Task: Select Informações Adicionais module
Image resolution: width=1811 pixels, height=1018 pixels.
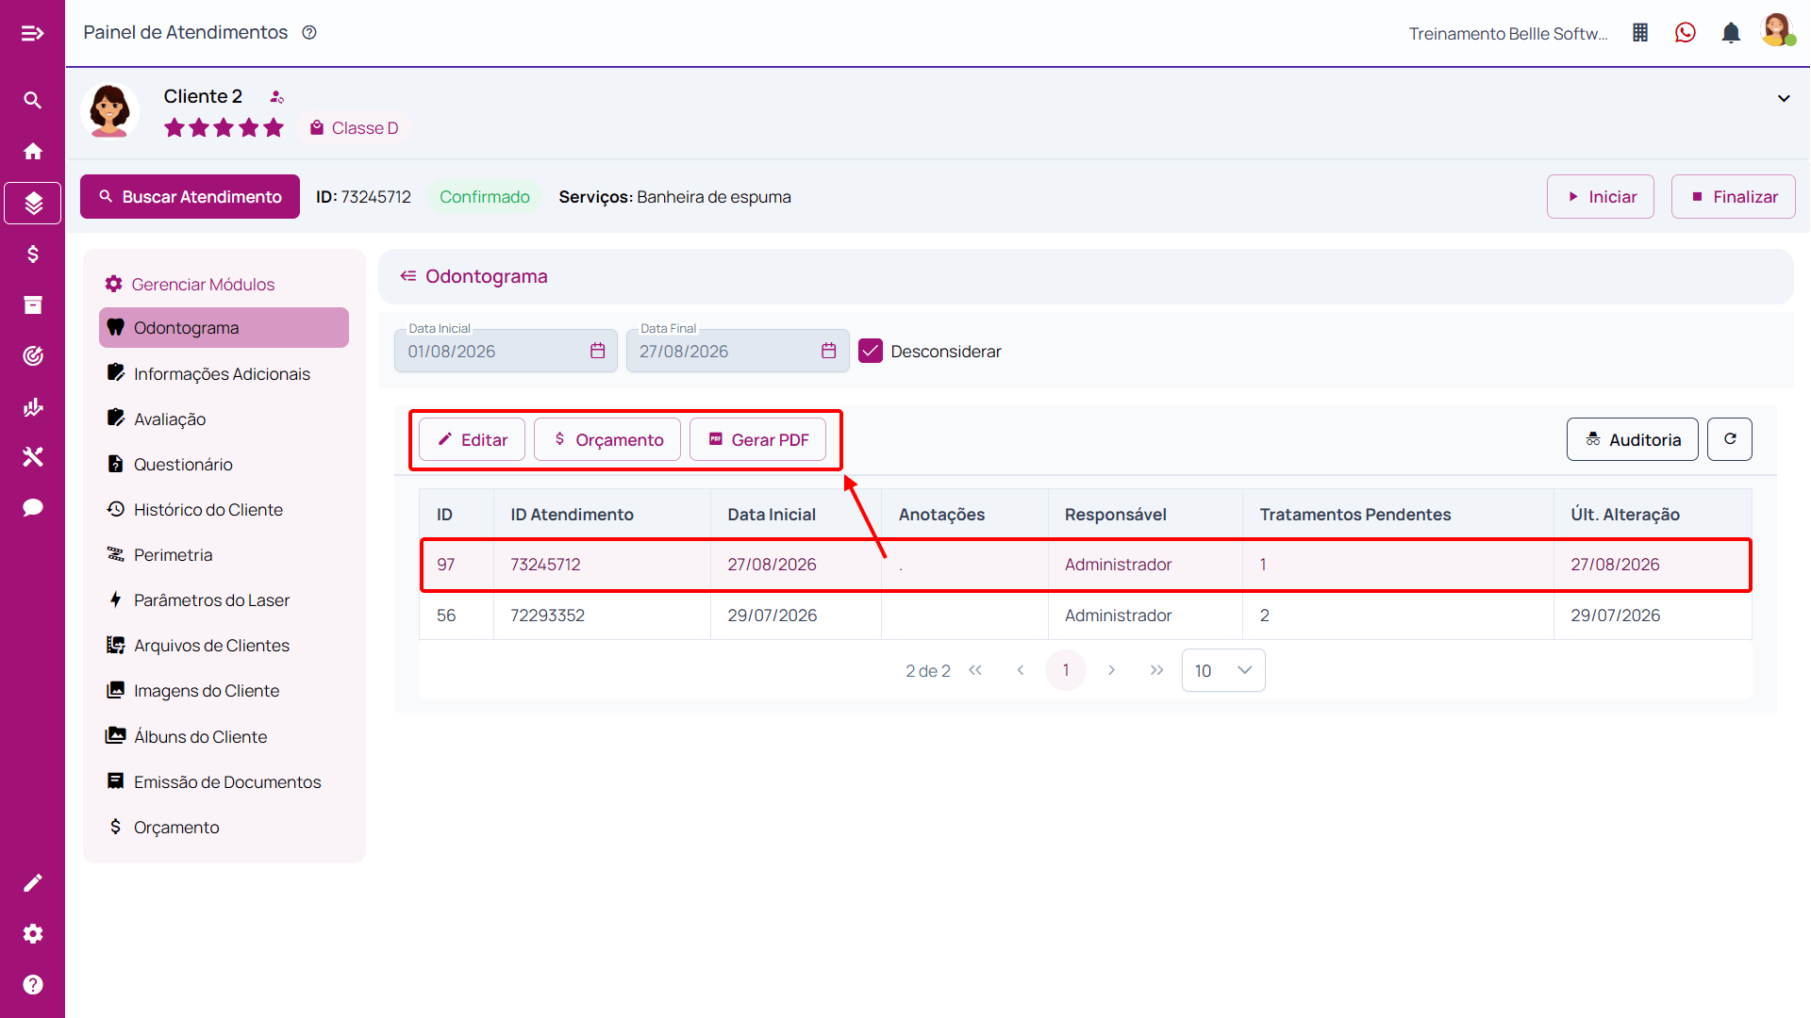Action: coord(224,373)
